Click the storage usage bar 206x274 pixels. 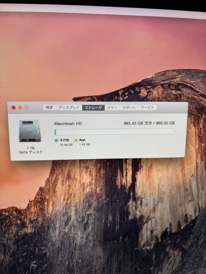pyautogui.click(x=115, y=131)
